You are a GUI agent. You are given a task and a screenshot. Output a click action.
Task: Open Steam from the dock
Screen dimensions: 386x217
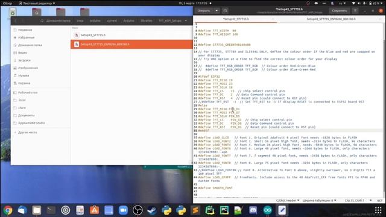click(152, 210)
